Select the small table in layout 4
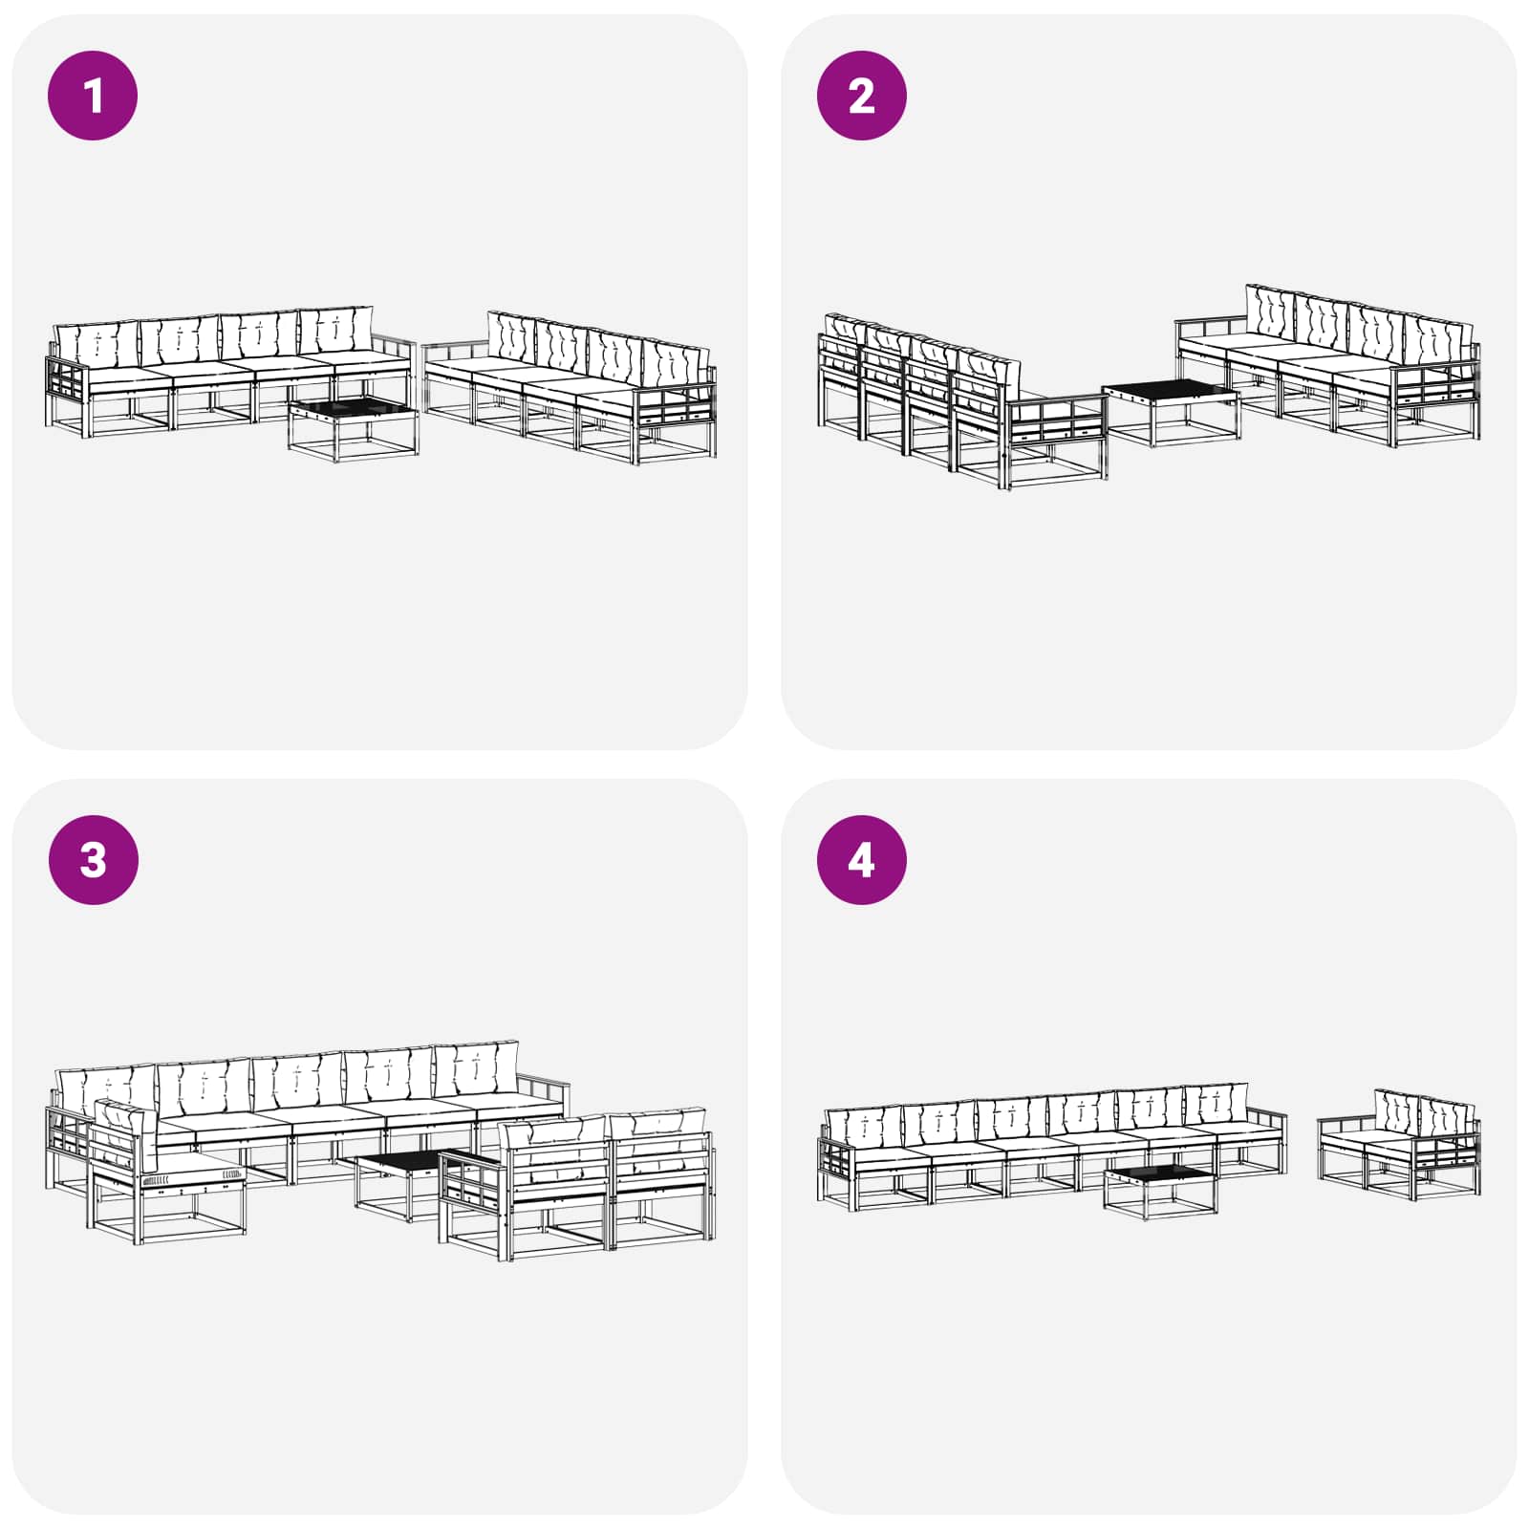This screenshot has height=1529, width=1529. pos(1160,1193)
